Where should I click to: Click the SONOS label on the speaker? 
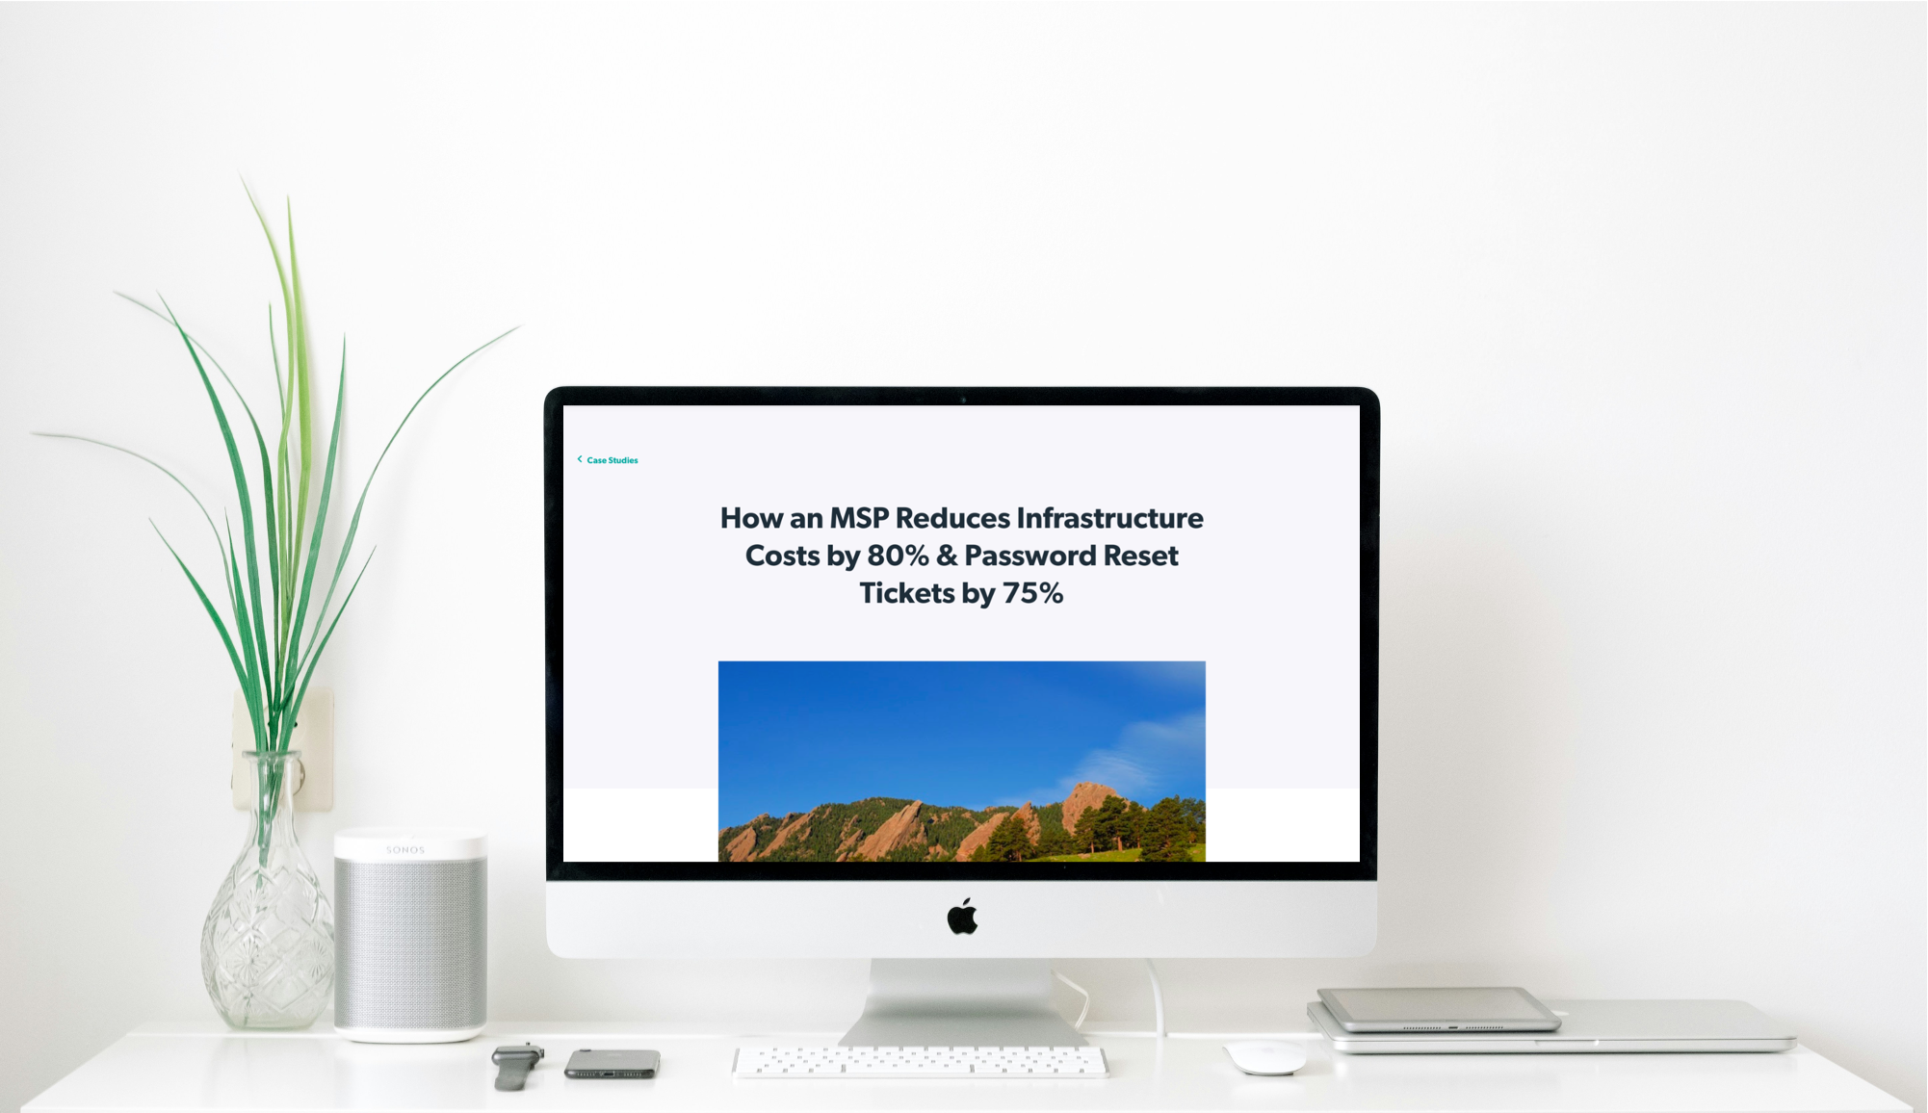405,850
